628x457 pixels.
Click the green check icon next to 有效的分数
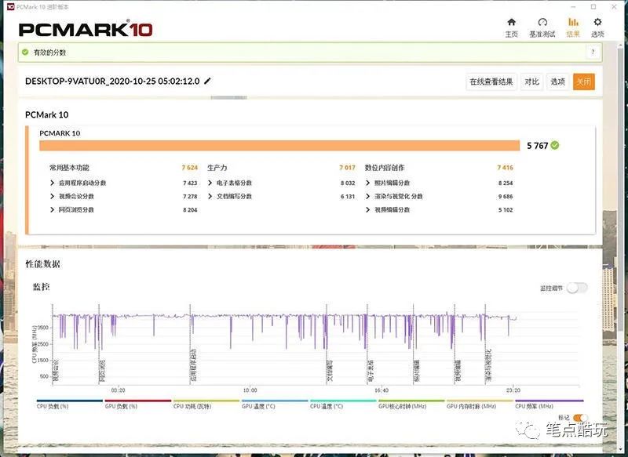(25, 53)
